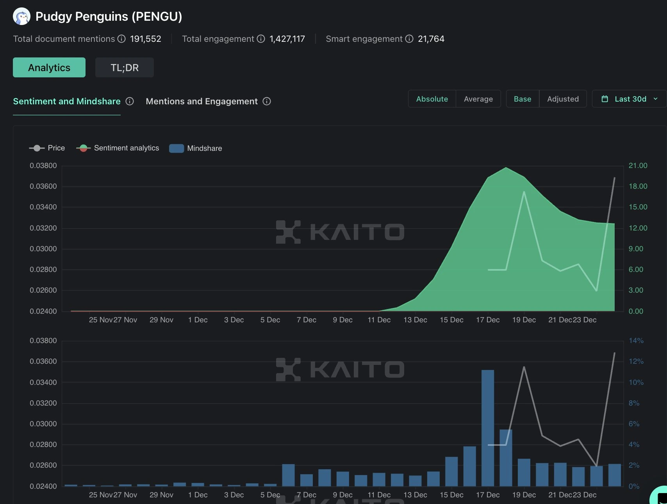Switch to the Analytics tab
Screen dimensions: 667x504
pyautogui.click(x=49, y=68)
